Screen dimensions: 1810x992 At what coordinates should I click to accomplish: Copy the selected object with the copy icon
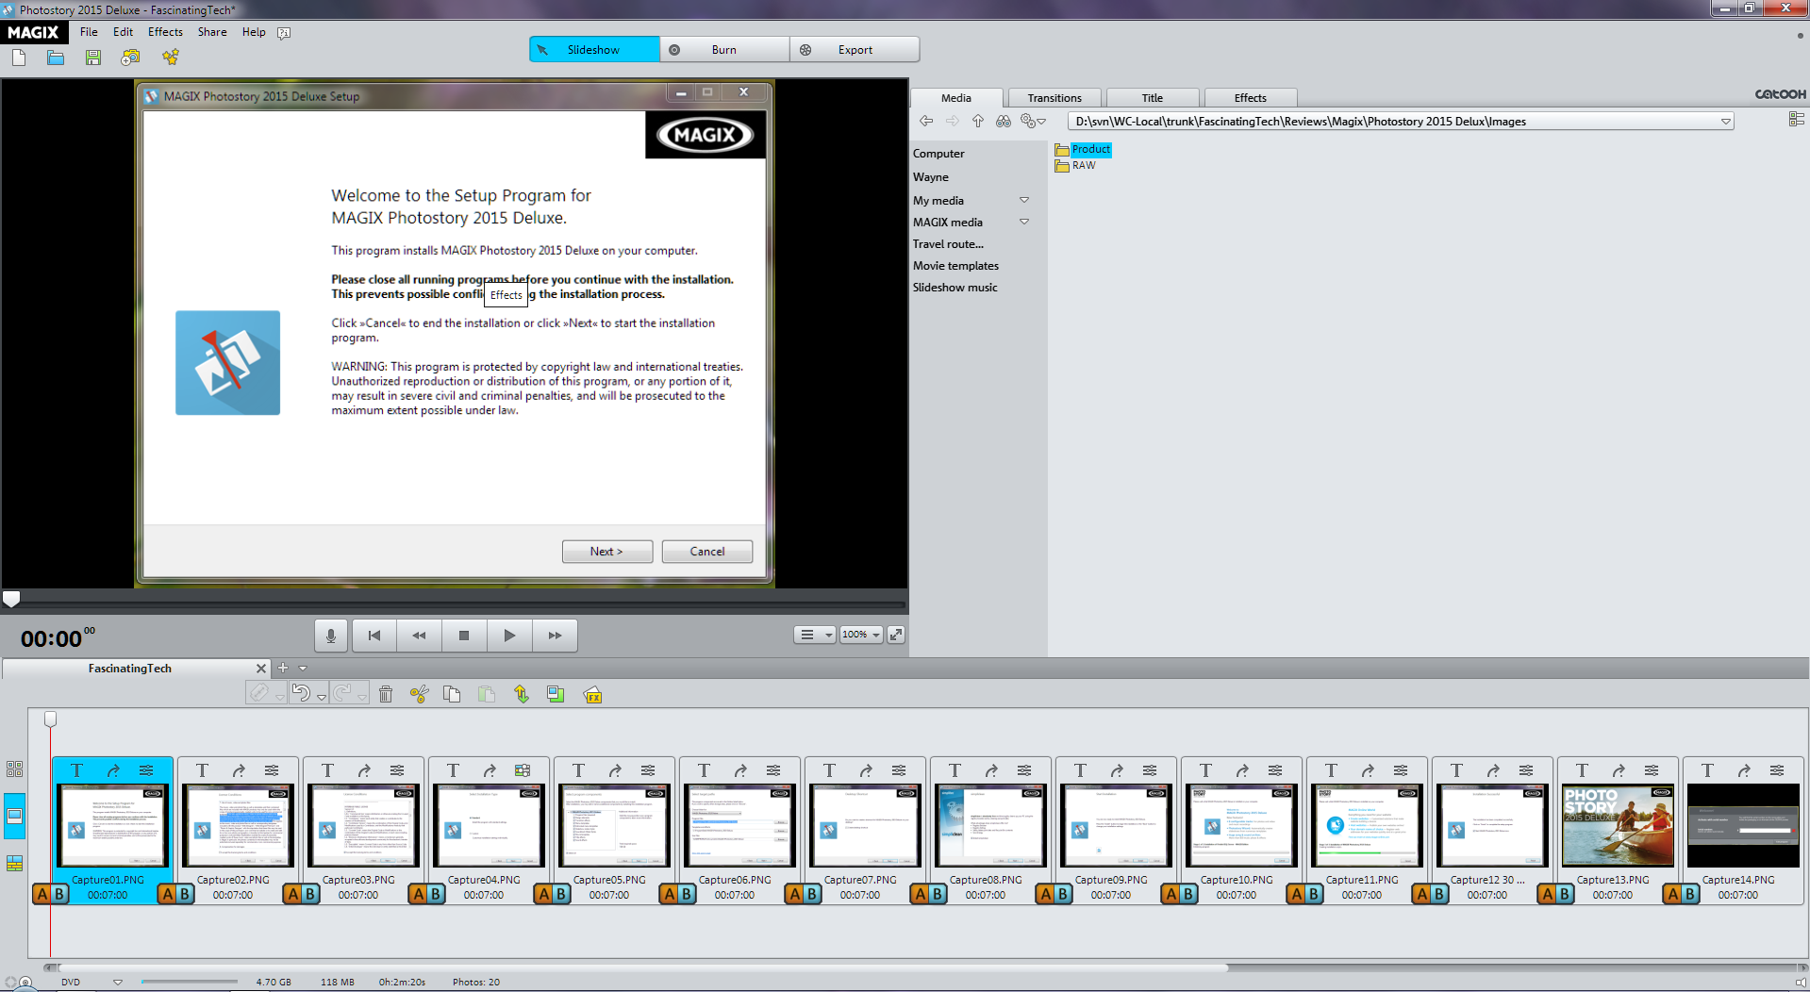(x=452, y=694)
